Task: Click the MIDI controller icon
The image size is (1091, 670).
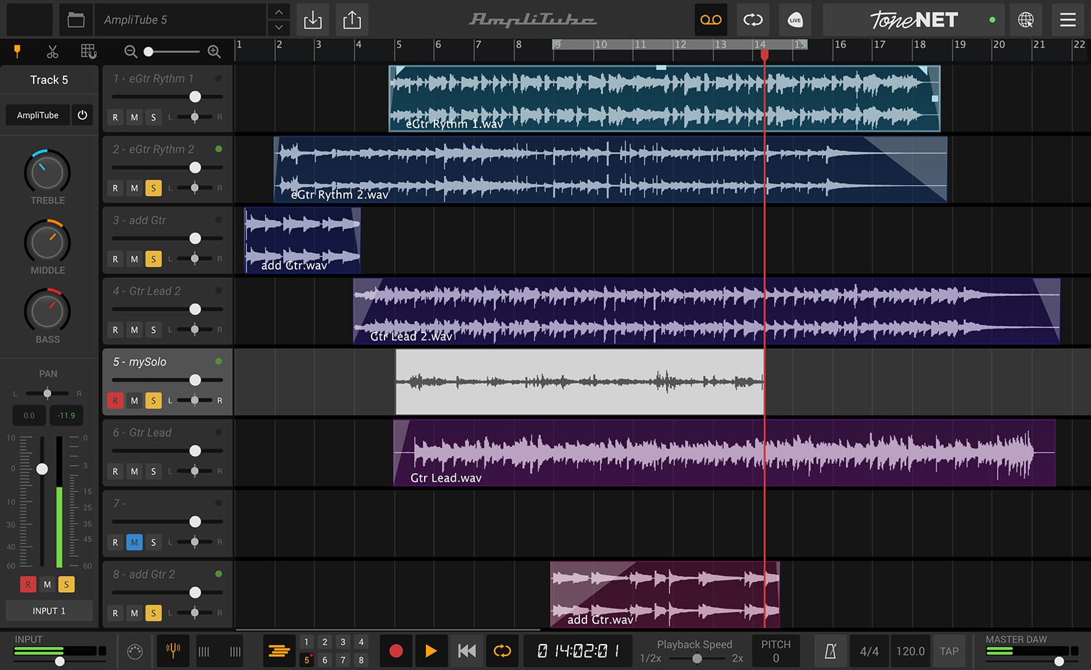Action: tap(134, 652)
